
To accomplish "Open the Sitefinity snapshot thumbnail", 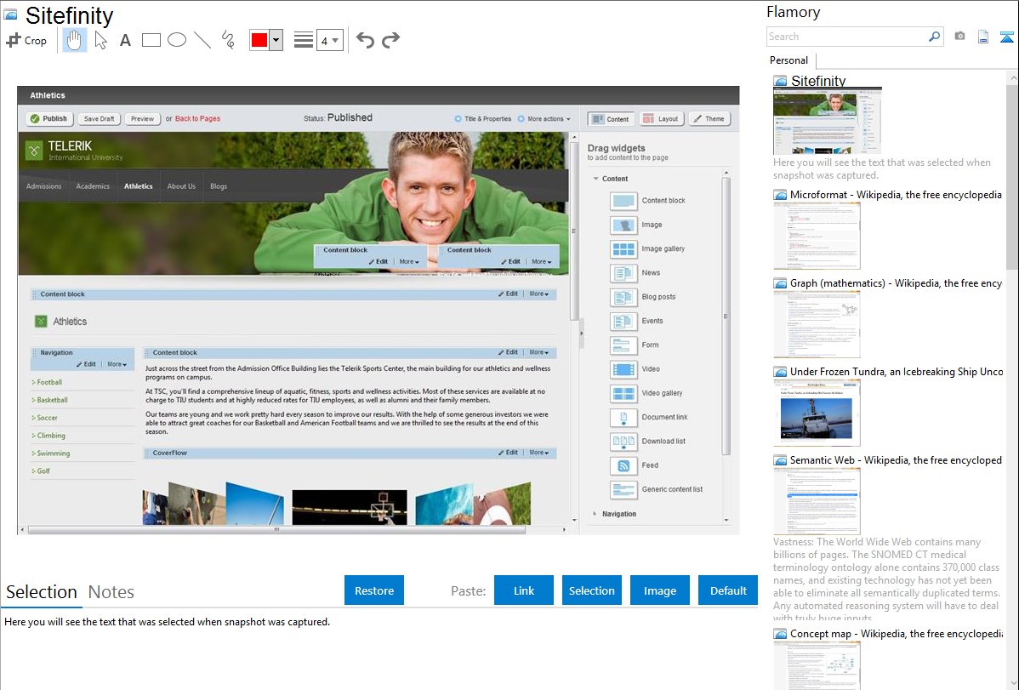I will pyautogui.click(x=828, y=121).
